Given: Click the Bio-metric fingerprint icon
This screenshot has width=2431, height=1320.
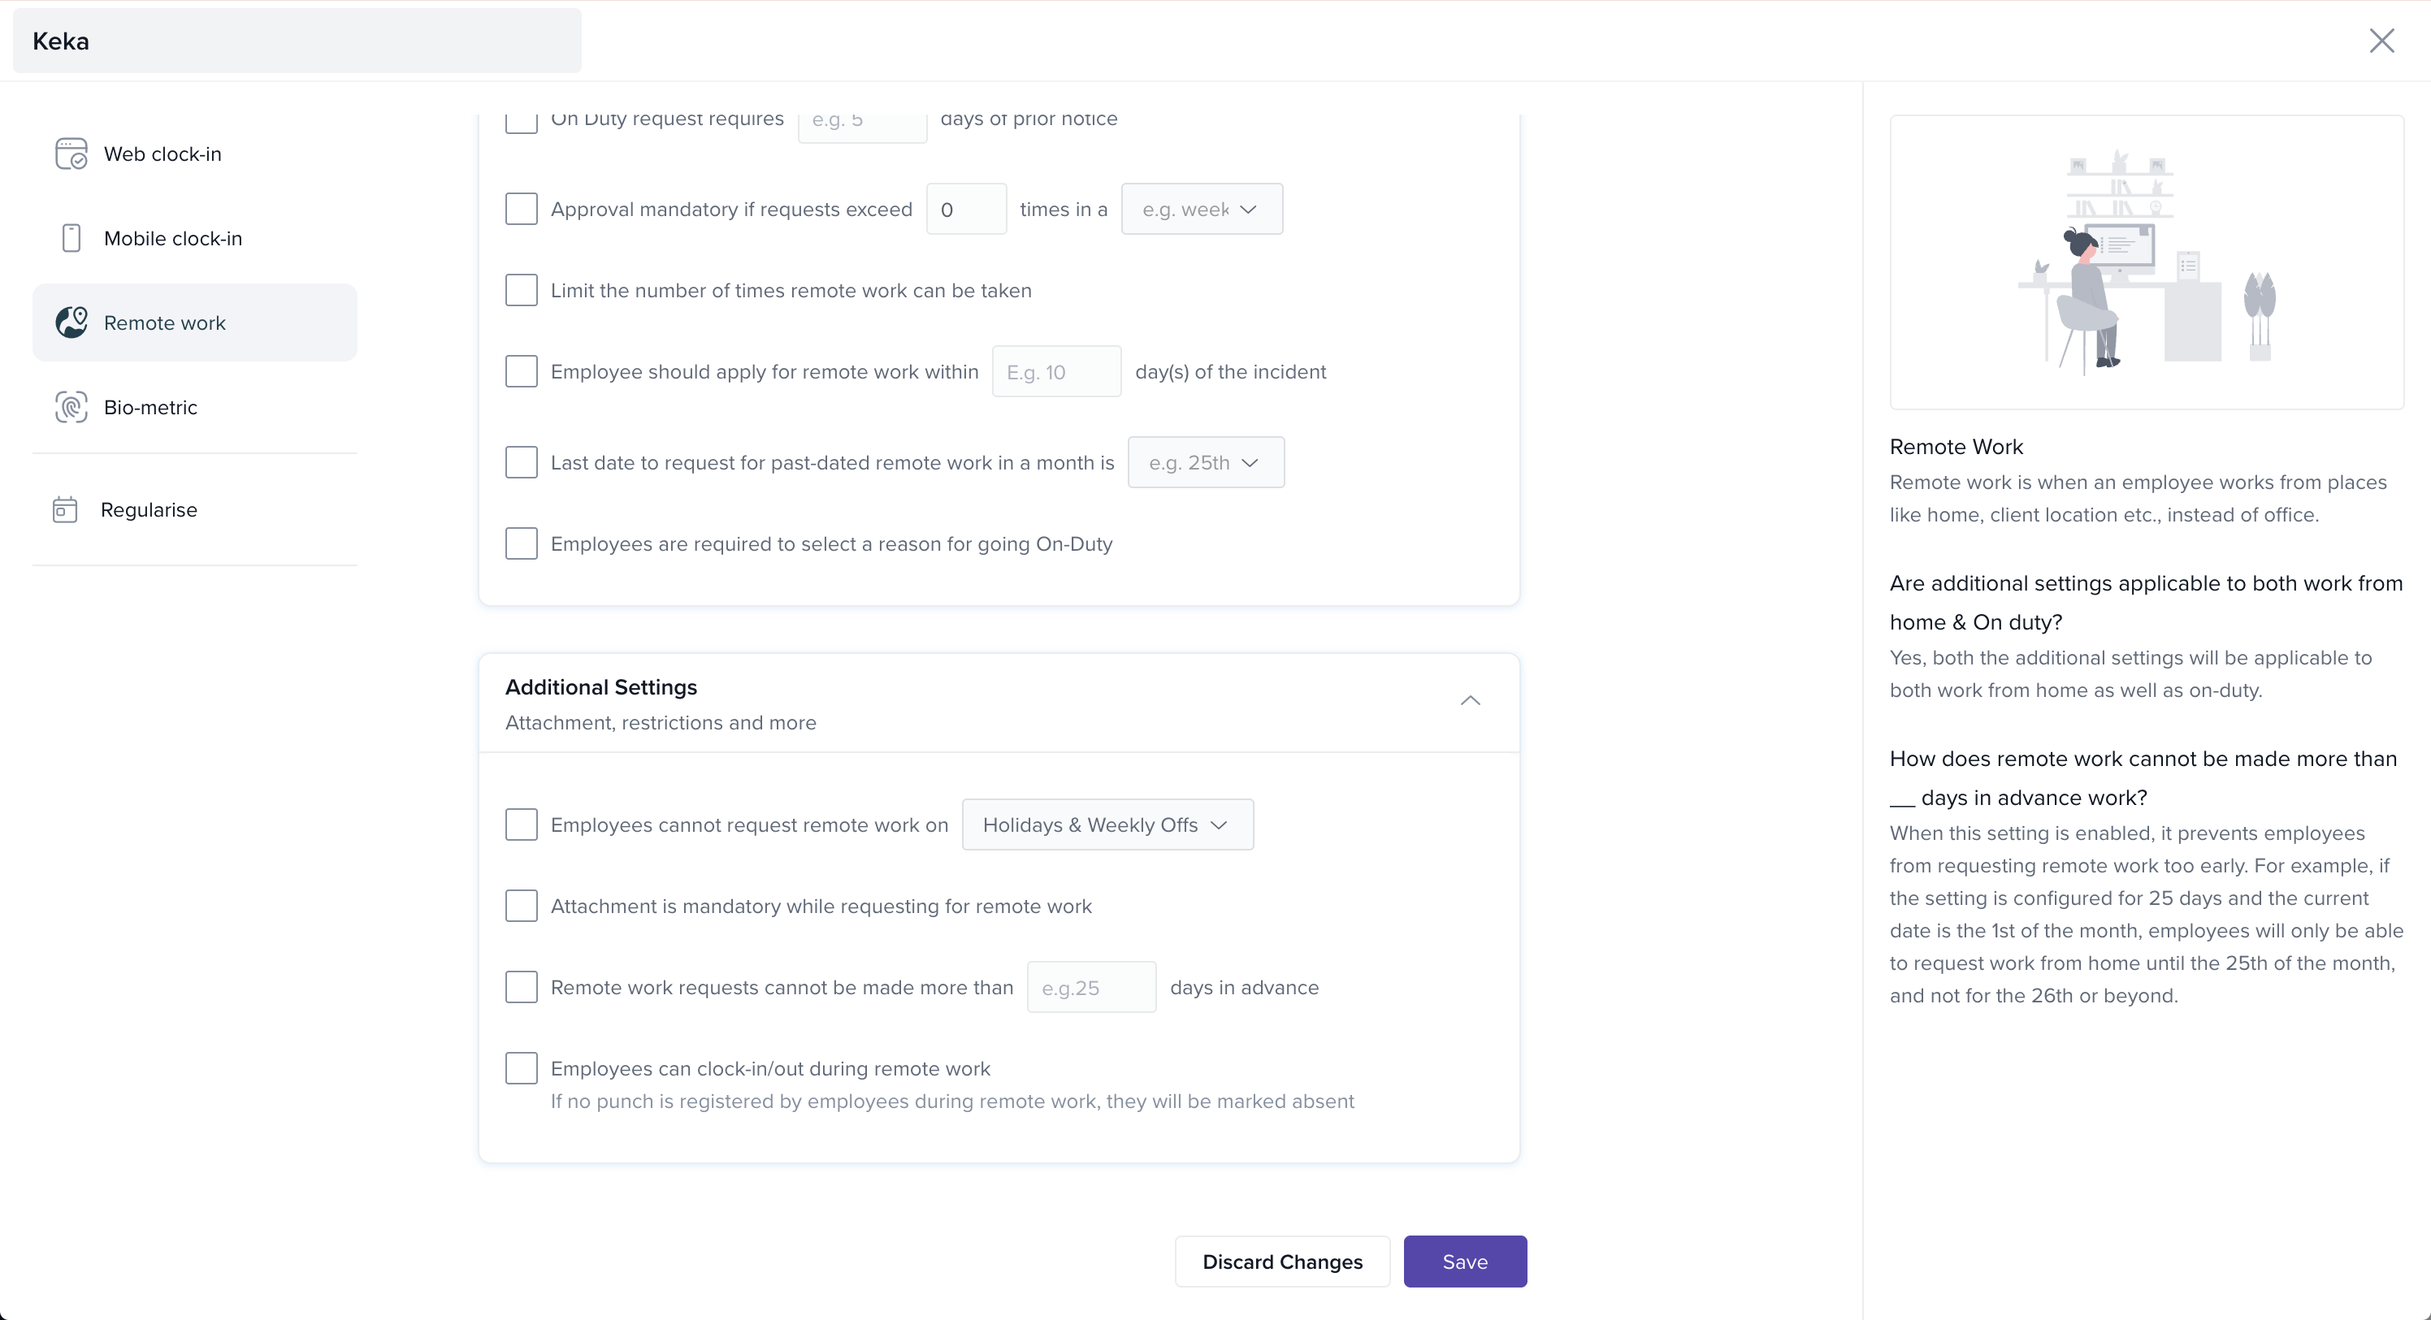Looking at the screenshot, I should pyautogui.click(x=71, y=407).
